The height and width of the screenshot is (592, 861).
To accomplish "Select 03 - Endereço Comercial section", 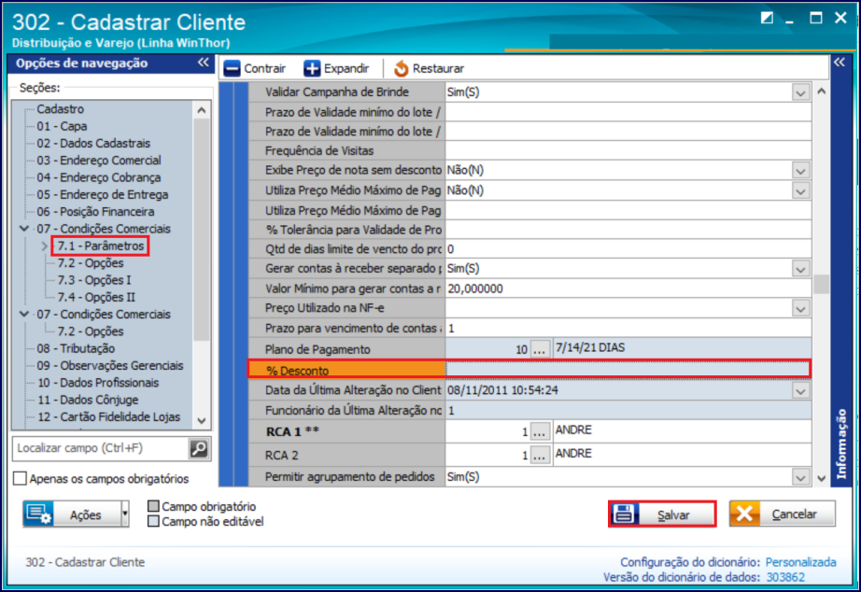I will [99, 161].
